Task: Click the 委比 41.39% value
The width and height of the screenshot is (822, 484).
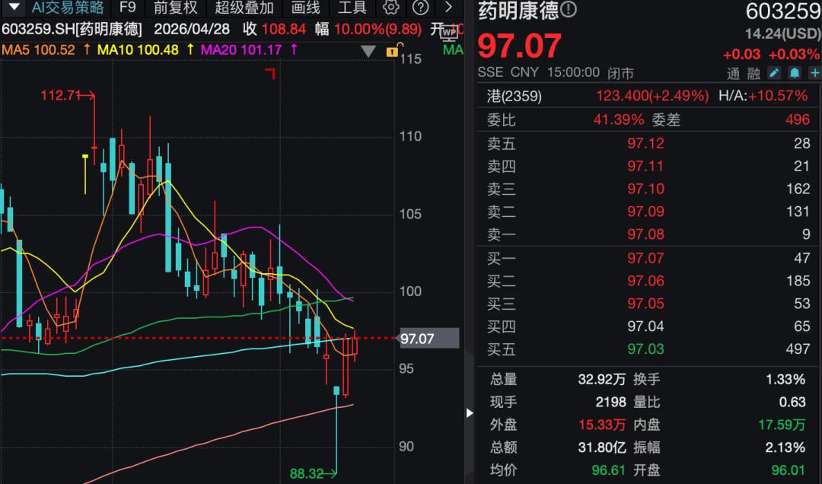Action: coord(619,119)
